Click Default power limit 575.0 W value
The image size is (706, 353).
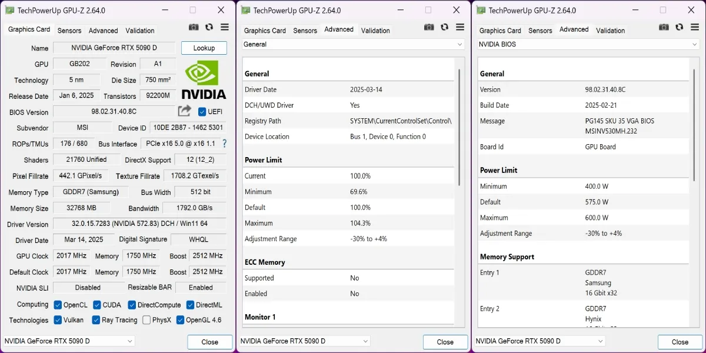tap(597, 202)
